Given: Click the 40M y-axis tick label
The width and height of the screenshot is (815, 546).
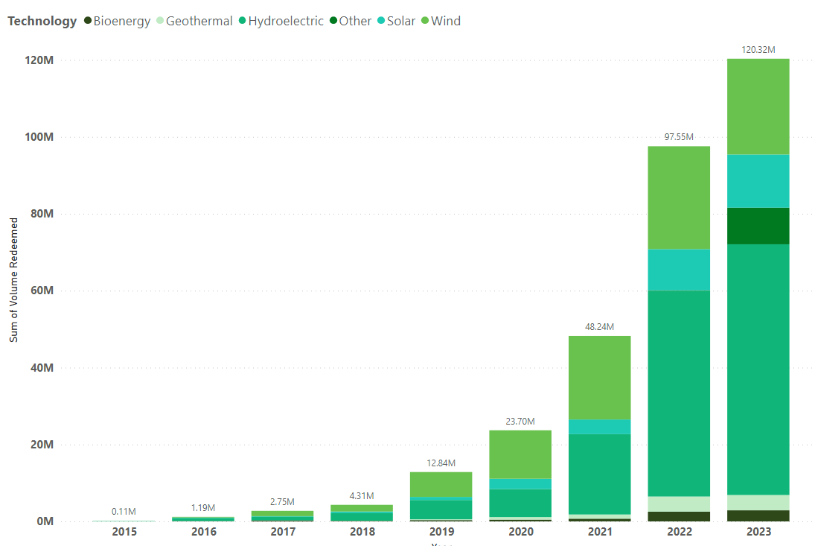Looking at the screenshot, I should point(42,368).
